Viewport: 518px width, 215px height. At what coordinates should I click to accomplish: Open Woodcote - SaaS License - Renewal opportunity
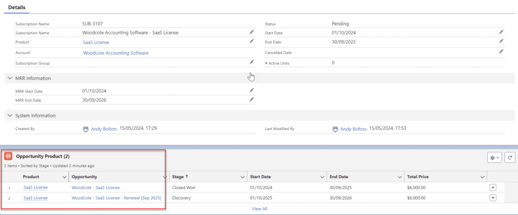tap(116, 198)
